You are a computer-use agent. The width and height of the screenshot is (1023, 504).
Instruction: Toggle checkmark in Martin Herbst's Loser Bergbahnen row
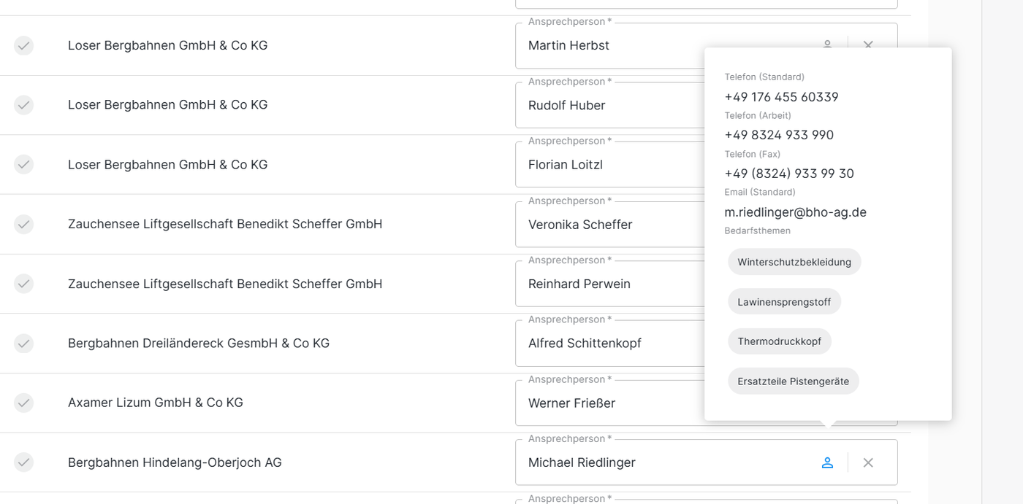[24, 45]
